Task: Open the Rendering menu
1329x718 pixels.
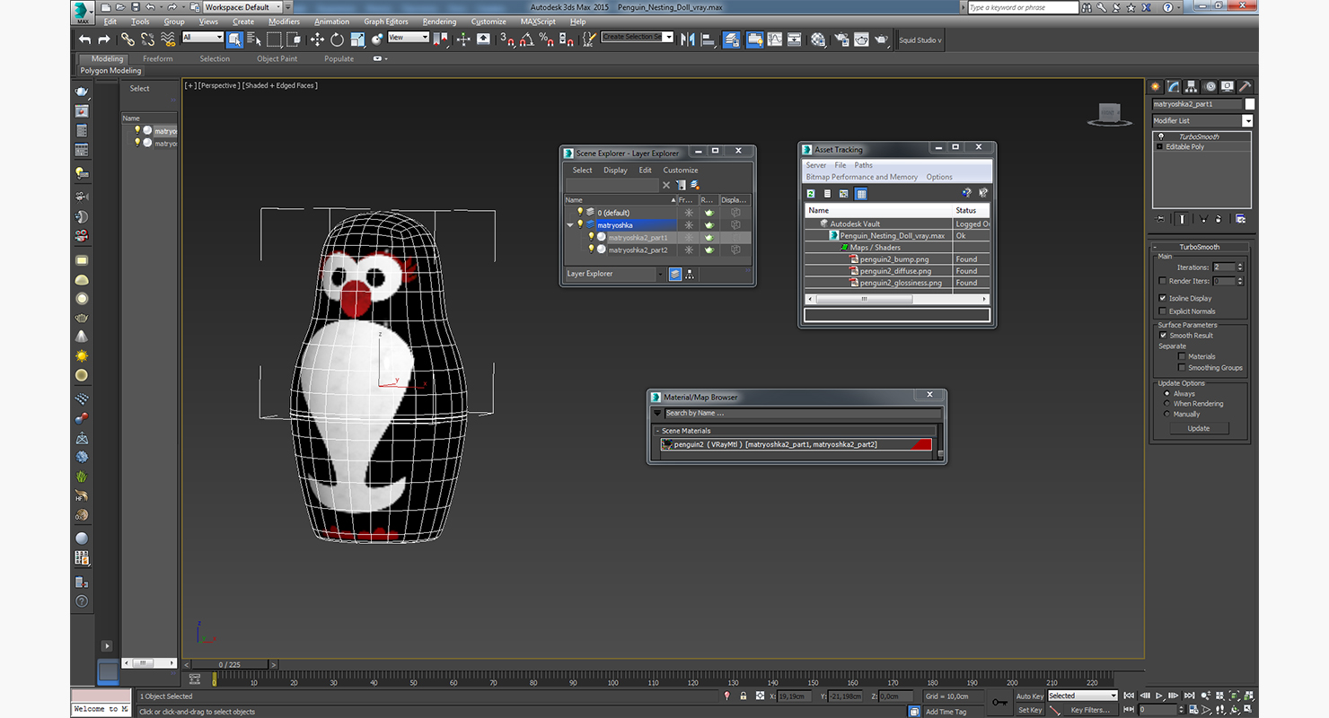Action: 439,22
